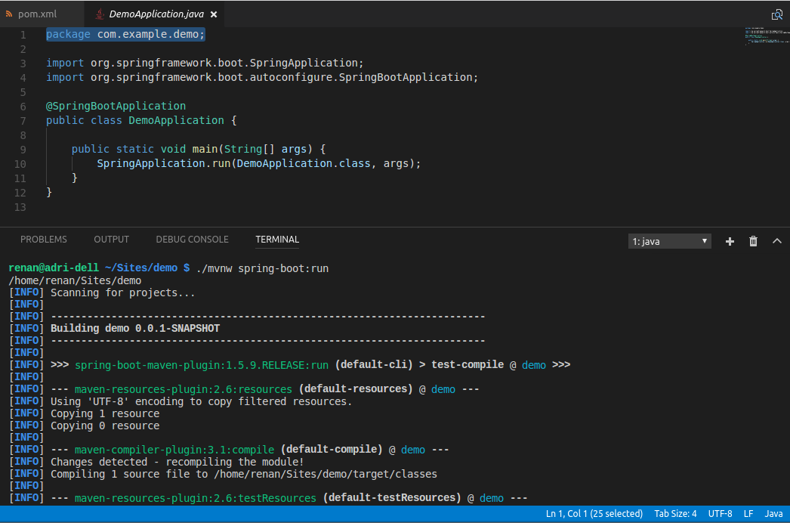This screenshot has width=790, height=523.
Task: Change indentation via Tab Size: 4
Action: click(675, 514)
